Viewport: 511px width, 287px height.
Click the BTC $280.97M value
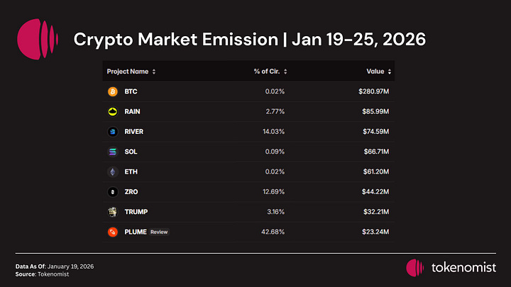tap(373, 91)
